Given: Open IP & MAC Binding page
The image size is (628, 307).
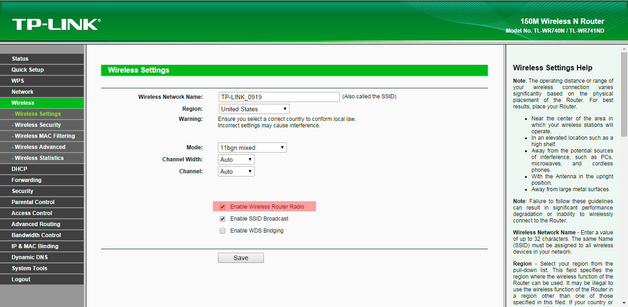Looking at the screenshot, I should 42,246.
